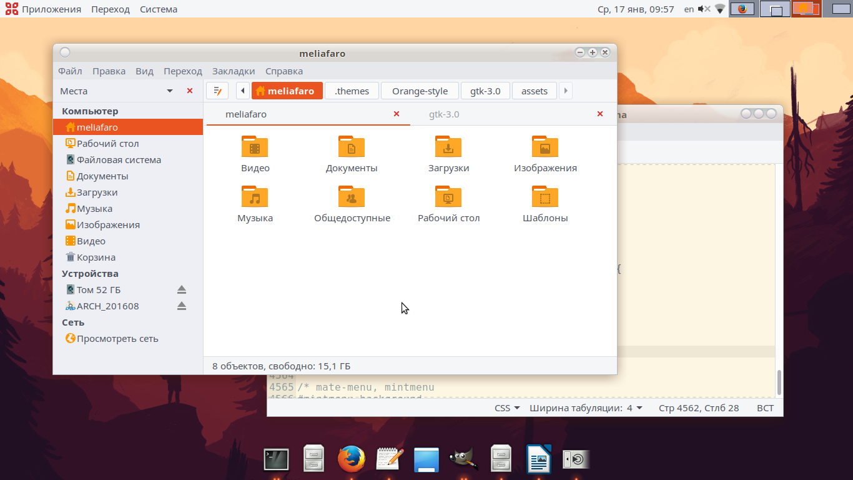853x480 pixels.
Task: Select the meliafaro tab
Action: pyautogui.click(x=308, y=114)
